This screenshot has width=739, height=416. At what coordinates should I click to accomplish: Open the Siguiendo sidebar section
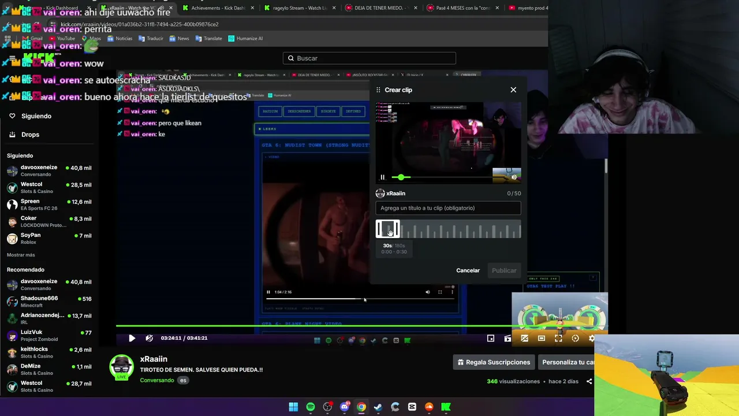(x=36, y=116)
